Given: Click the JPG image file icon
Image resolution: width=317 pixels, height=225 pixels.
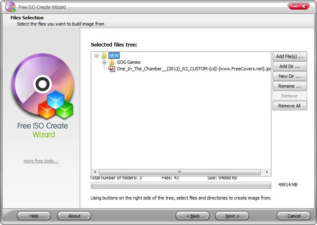Looking at the screenshot, I should [112, 69].
